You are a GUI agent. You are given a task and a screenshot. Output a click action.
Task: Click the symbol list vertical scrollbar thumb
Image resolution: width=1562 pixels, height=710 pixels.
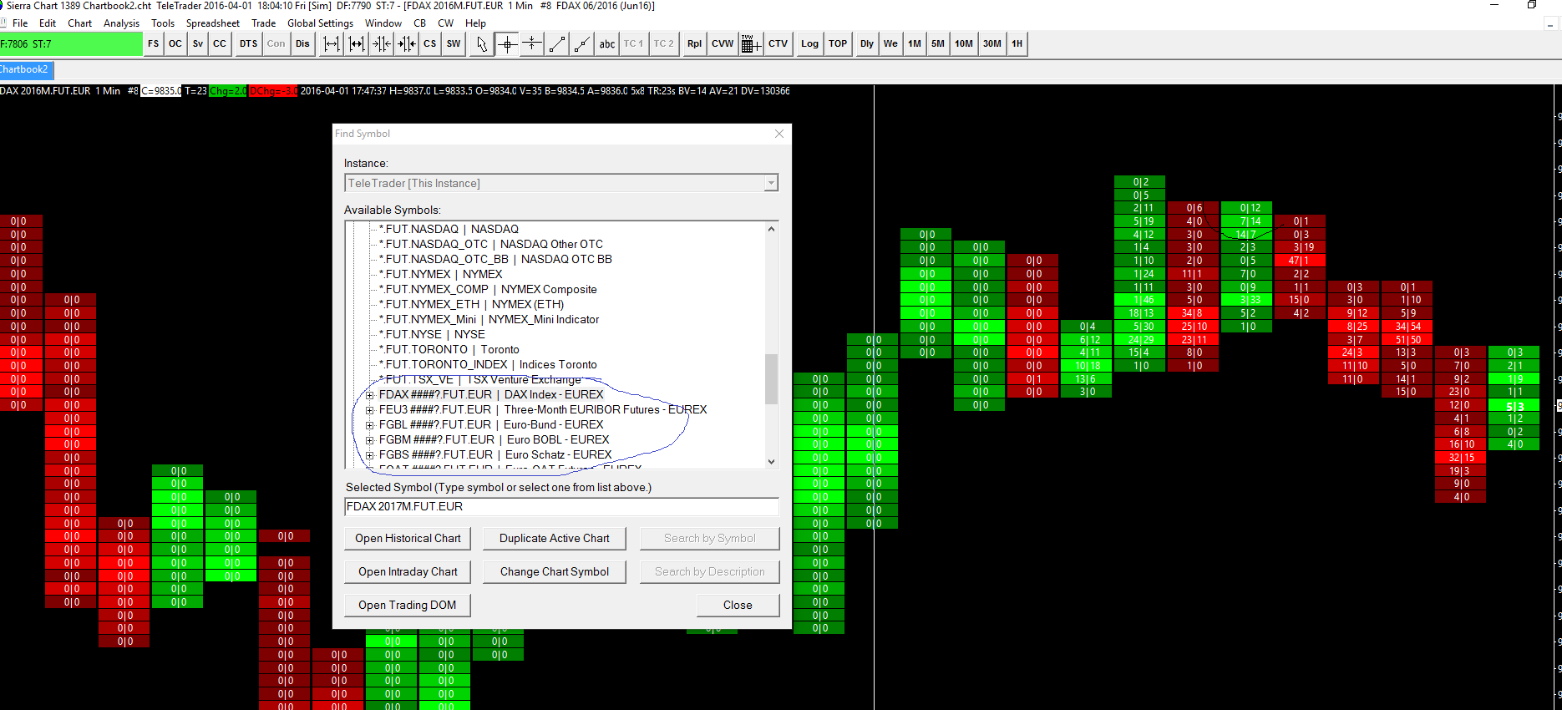(771, 378)
